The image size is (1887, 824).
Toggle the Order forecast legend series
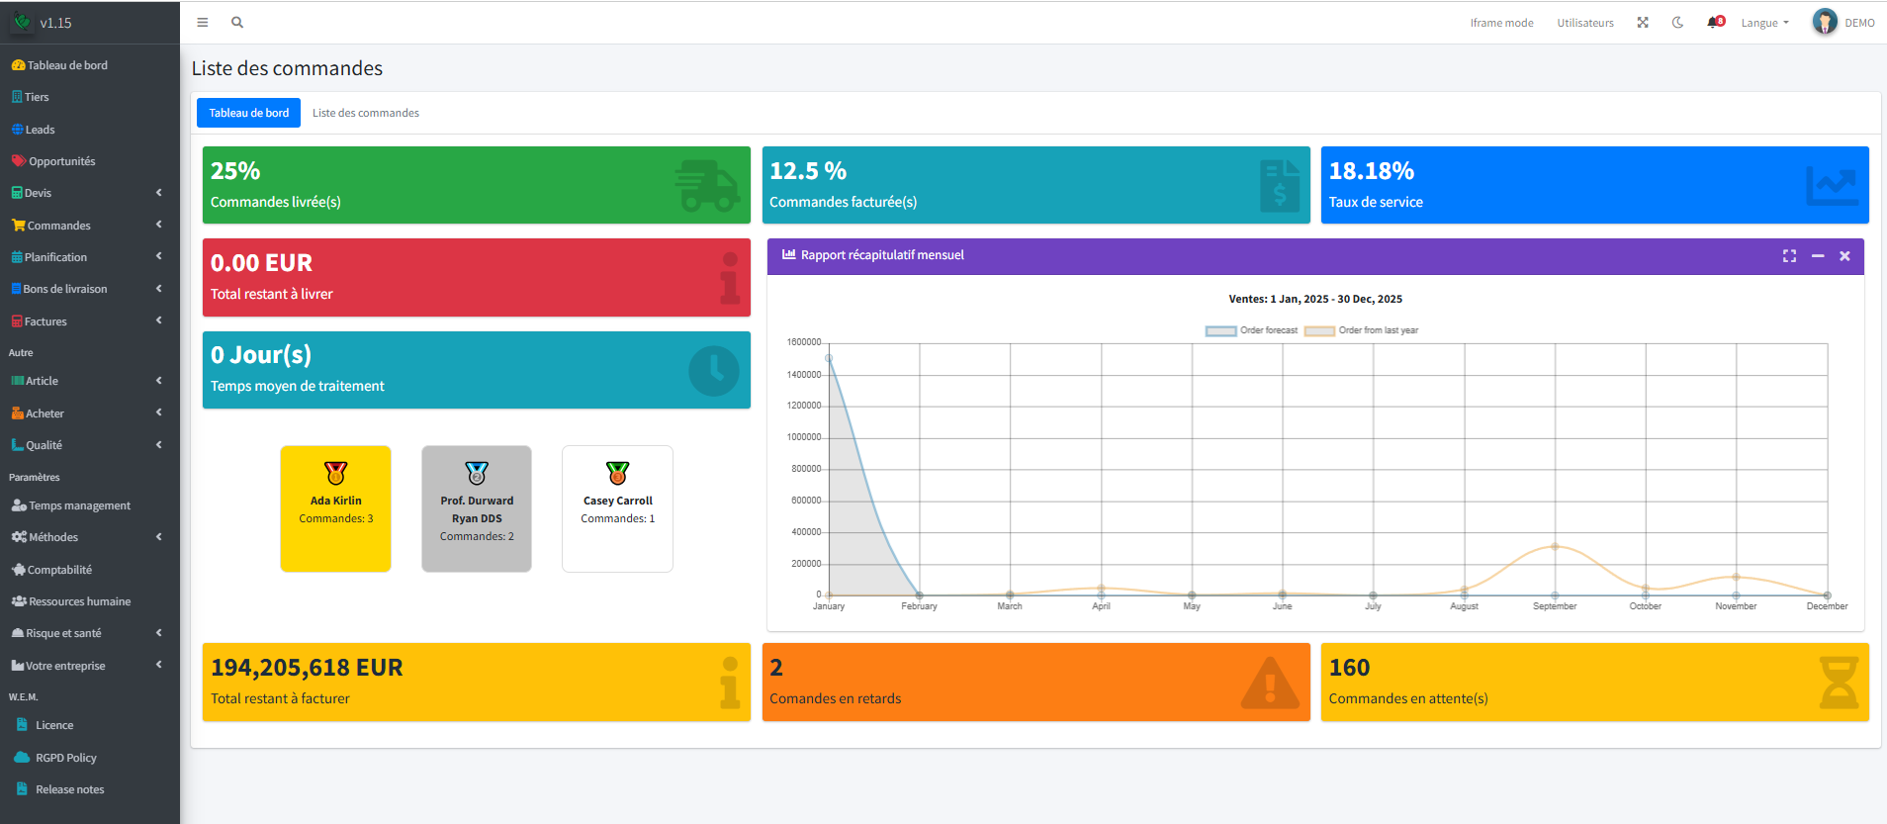coord(1251,330)
